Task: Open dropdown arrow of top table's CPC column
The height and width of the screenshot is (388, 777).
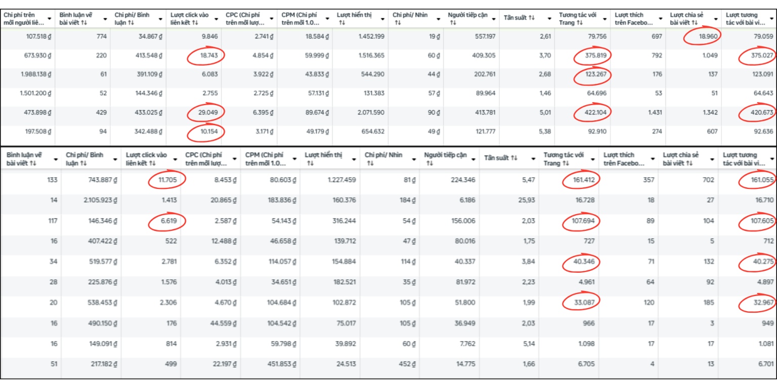Action: click(x=272, y=19)
